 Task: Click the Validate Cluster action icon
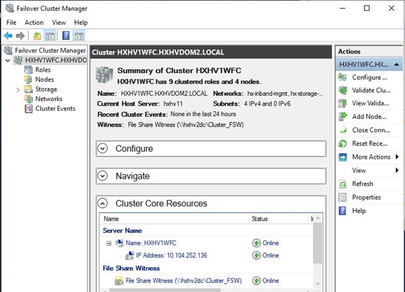point(343,90)
